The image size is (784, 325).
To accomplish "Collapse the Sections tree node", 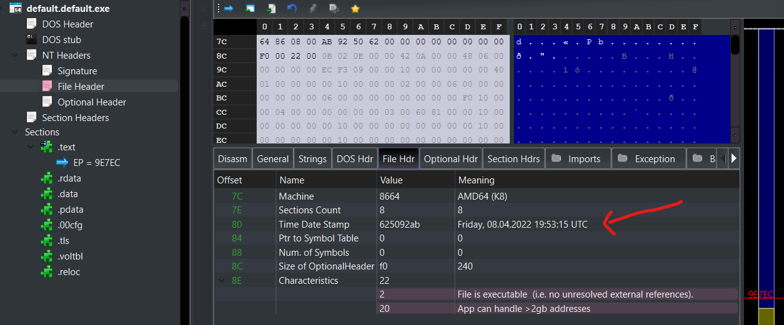I will pyautogui.click(x=14, y=132).
